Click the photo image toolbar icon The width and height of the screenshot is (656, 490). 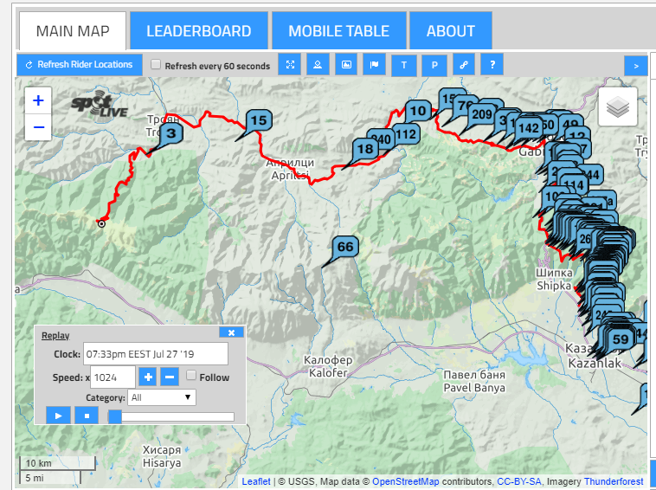pyautogui.click(x=346, y=64)
